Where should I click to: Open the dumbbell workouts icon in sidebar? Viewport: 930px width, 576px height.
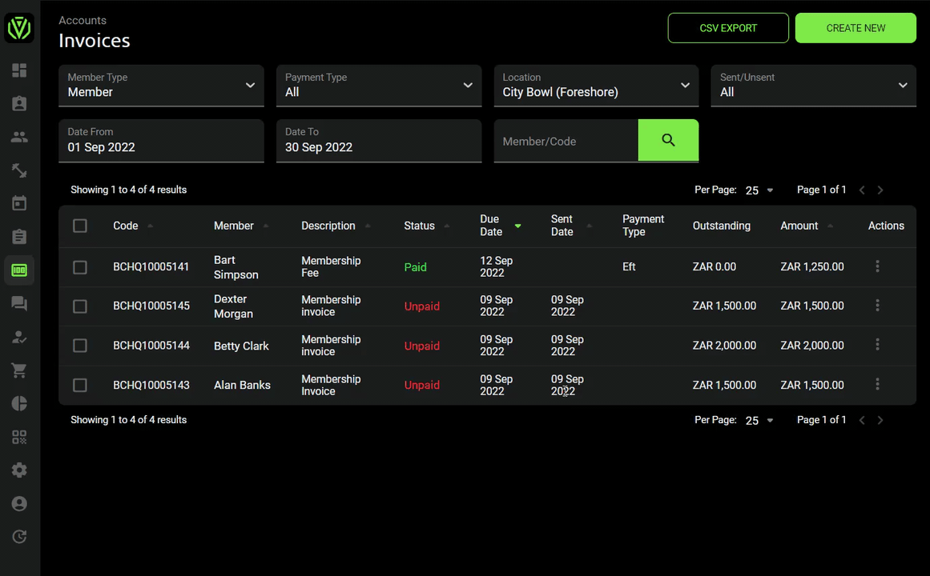coord(19,170)
